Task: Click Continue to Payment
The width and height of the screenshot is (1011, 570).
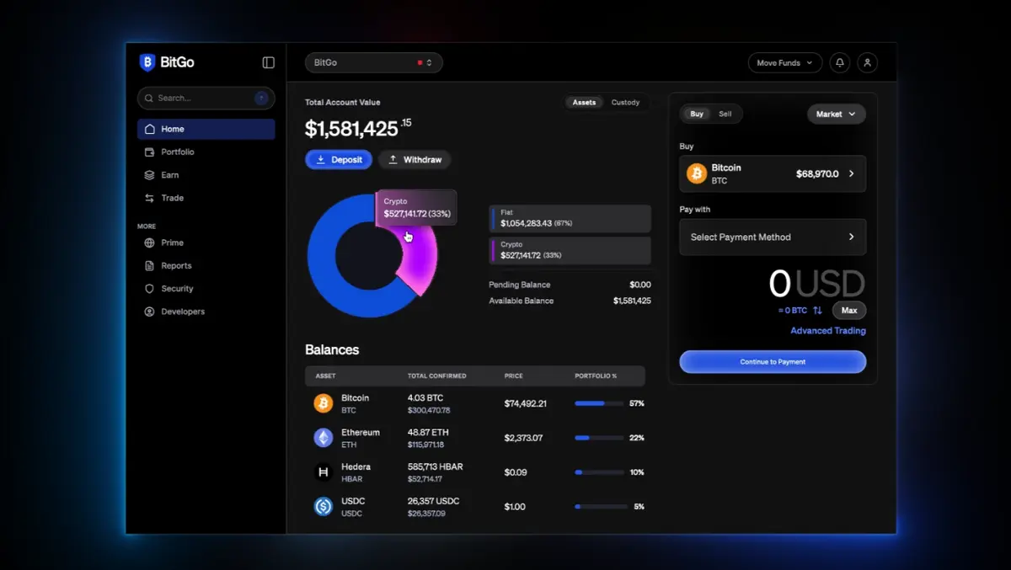Action: [x=773, y=362]
